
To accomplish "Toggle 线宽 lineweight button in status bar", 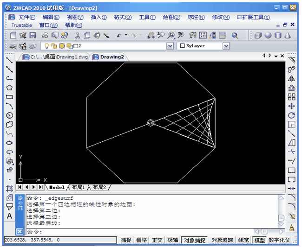I will point(243,240).
